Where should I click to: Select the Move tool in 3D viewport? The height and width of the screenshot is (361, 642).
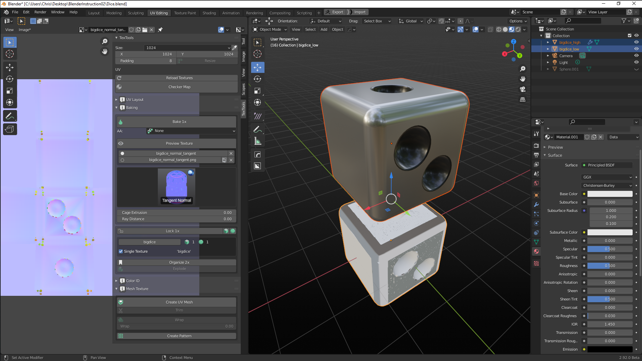coord(257,67)
